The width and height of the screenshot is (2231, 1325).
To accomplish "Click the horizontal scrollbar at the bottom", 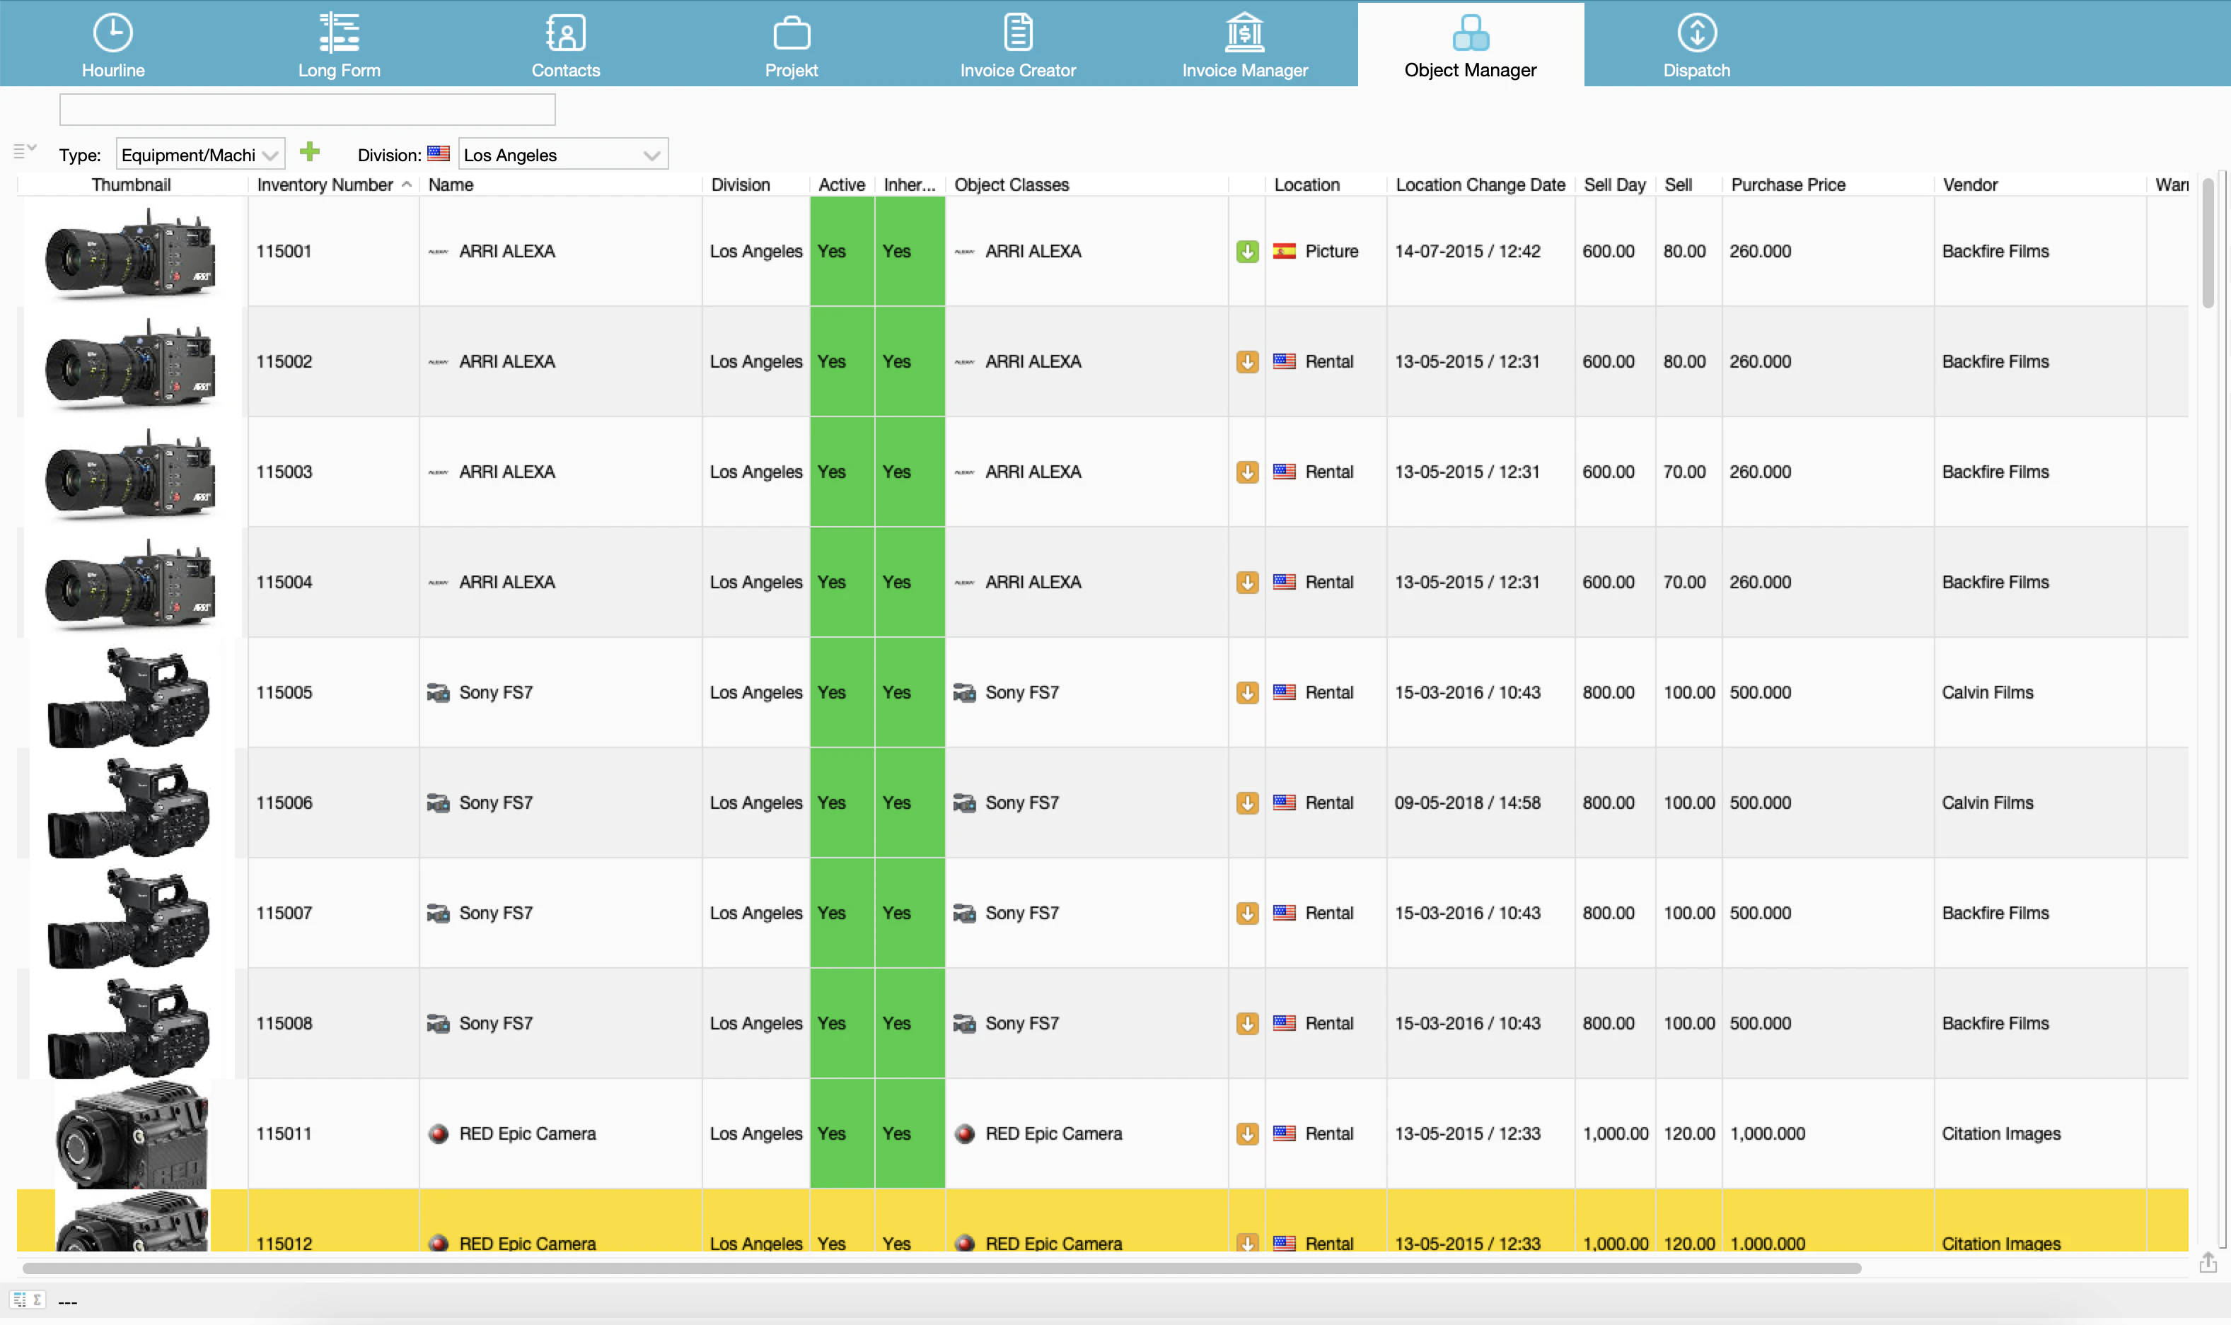I will [941, 1268].
